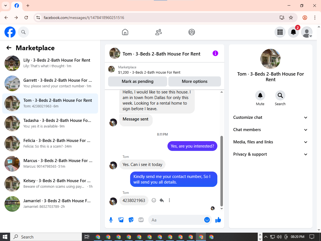Open Kelsey conversation in list

coord(50,184)
